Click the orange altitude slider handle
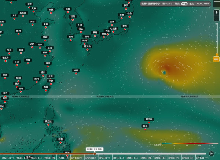The image size is (220, 160). pyautogui.click(x=217, y=55)
